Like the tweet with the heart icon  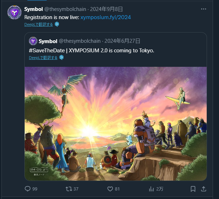110,189
